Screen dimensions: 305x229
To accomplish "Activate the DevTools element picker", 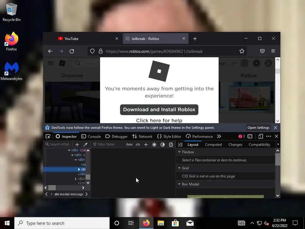I will coord(48,137).
